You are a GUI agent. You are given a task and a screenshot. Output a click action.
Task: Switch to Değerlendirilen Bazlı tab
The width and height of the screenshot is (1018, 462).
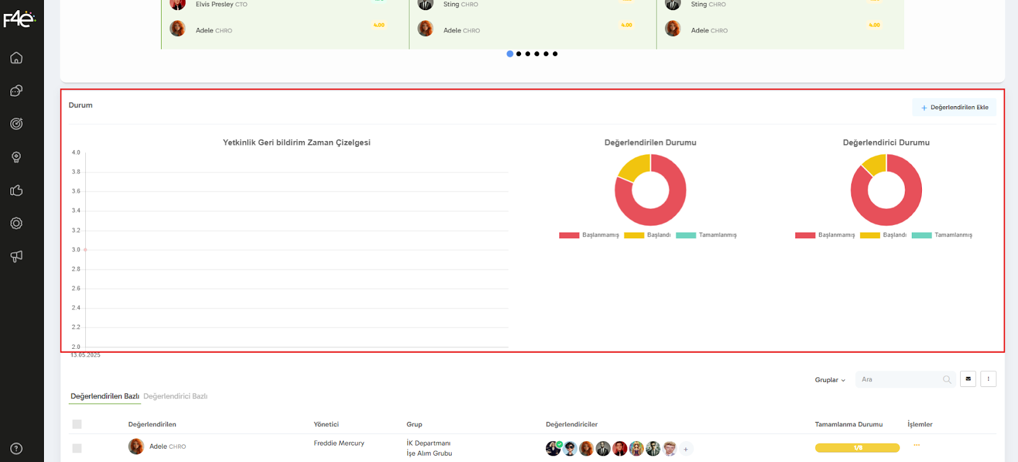104,397
